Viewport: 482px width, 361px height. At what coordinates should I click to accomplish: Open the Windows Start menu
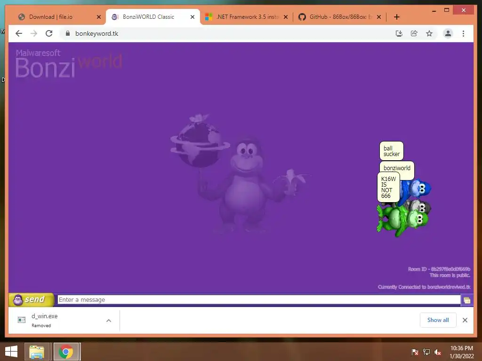11,352
